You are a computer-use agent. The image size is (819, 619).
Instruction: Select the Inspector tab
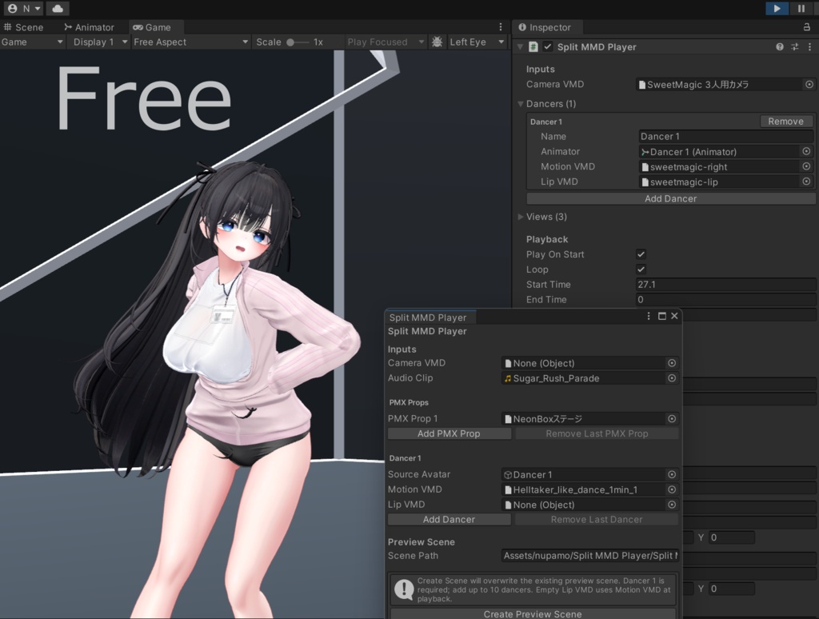(544, 27)
